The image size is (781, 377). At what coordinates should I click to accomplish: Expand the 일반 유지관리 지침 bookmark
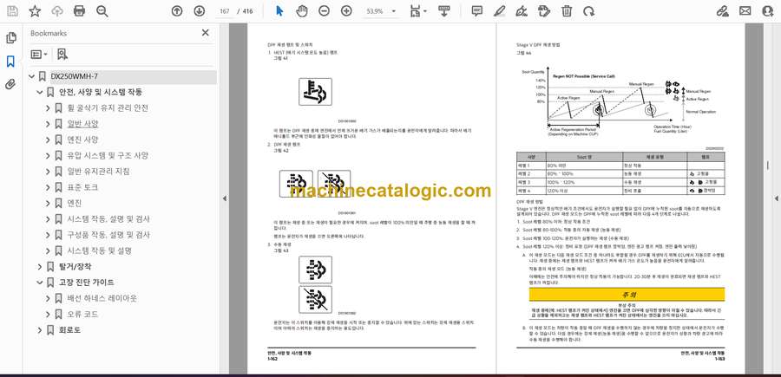(48, 172)
